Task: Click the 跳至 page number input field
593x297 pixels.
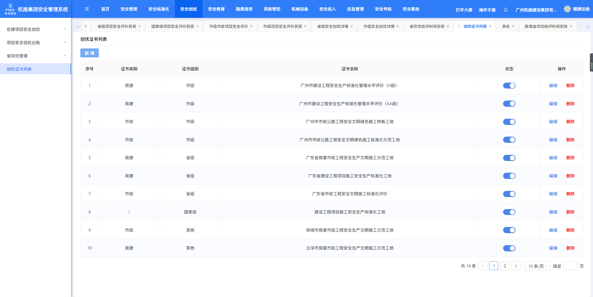Action: tap(570, 266)
